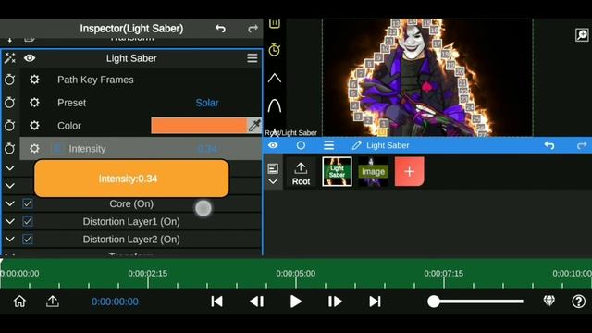Open the Light Saber effect hamburger menu
592x333 pixels.
coord(253,58)
